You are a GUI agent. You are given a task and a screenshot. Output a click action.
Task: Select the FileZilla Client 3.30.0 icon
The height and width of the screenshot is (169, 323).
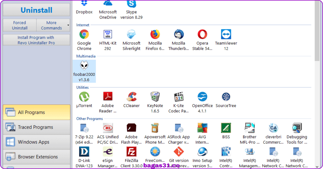tap(131, 152)
